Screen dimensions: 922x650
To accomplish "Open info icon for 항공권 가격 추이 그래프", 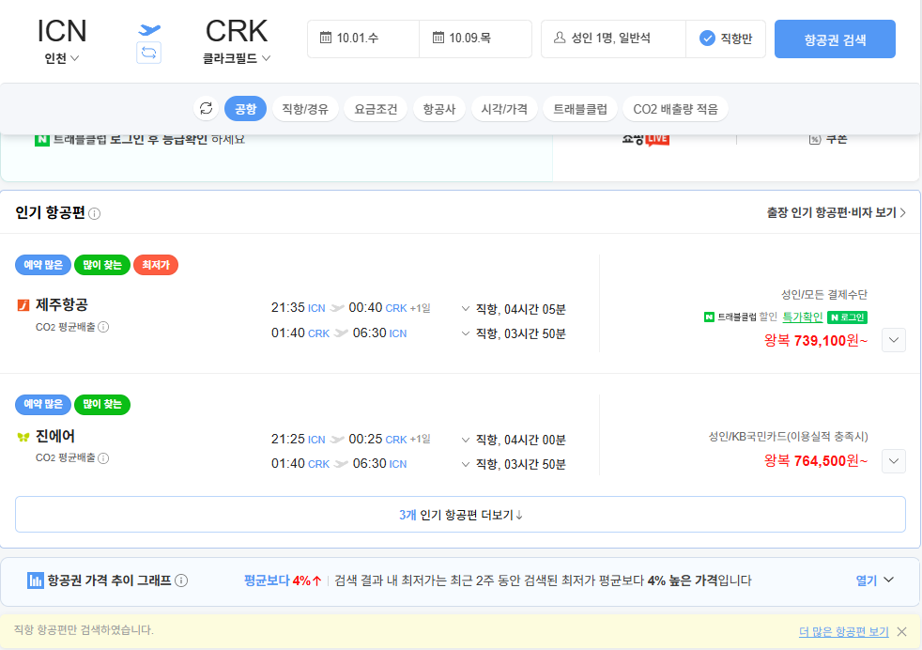I will click(x=181, y=580).
